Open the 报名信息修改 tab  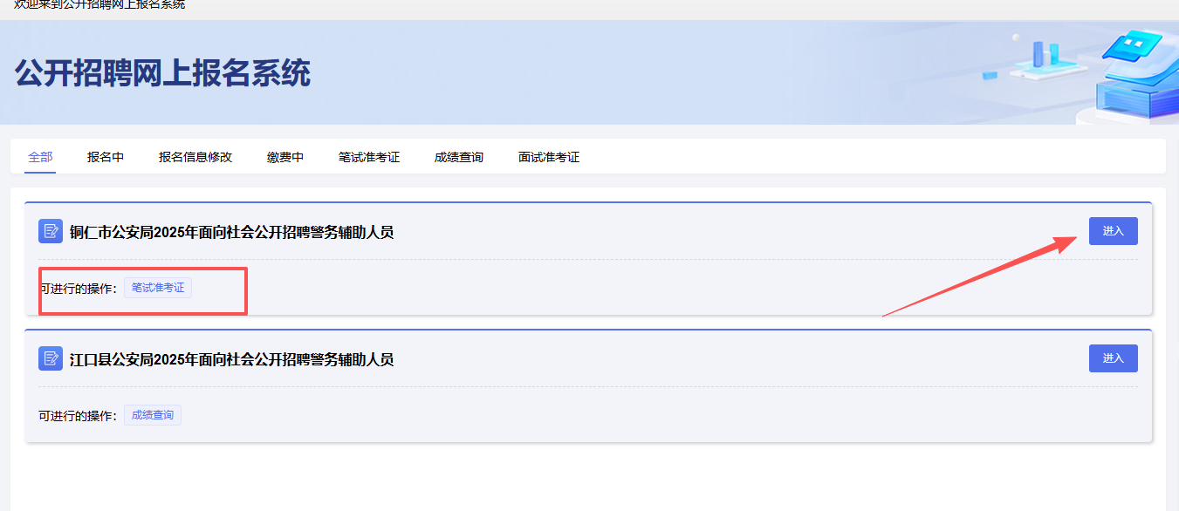click(x=195, y=157)
